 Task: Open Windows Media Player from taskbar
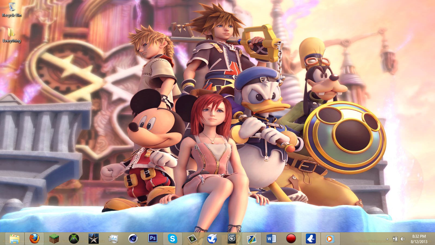coord(330,239)
